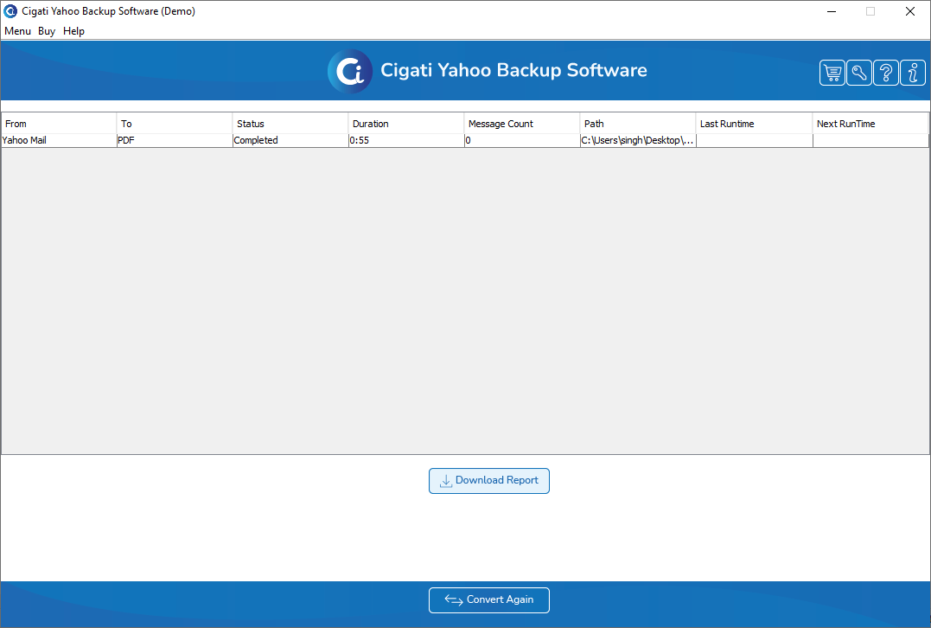Click the Completed status cell
The width and height of the screenshot is (931, 628).
[x=290, y=140]
